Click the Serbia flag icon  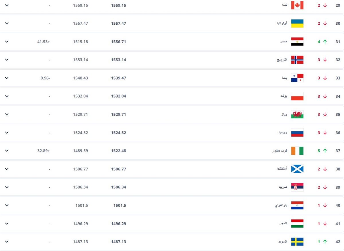297,187
